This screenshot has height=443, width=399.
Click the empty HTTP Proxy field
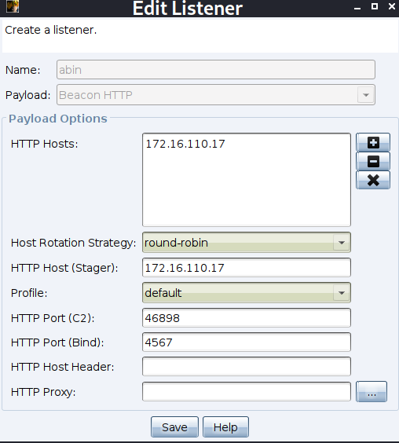click(x=247, y=392)
